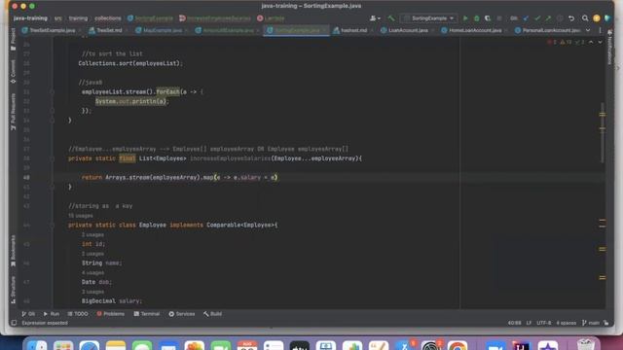The image size is (623, 350).
Task: Collapse the Employee class fold marker
Action: [x=52, y=225]
